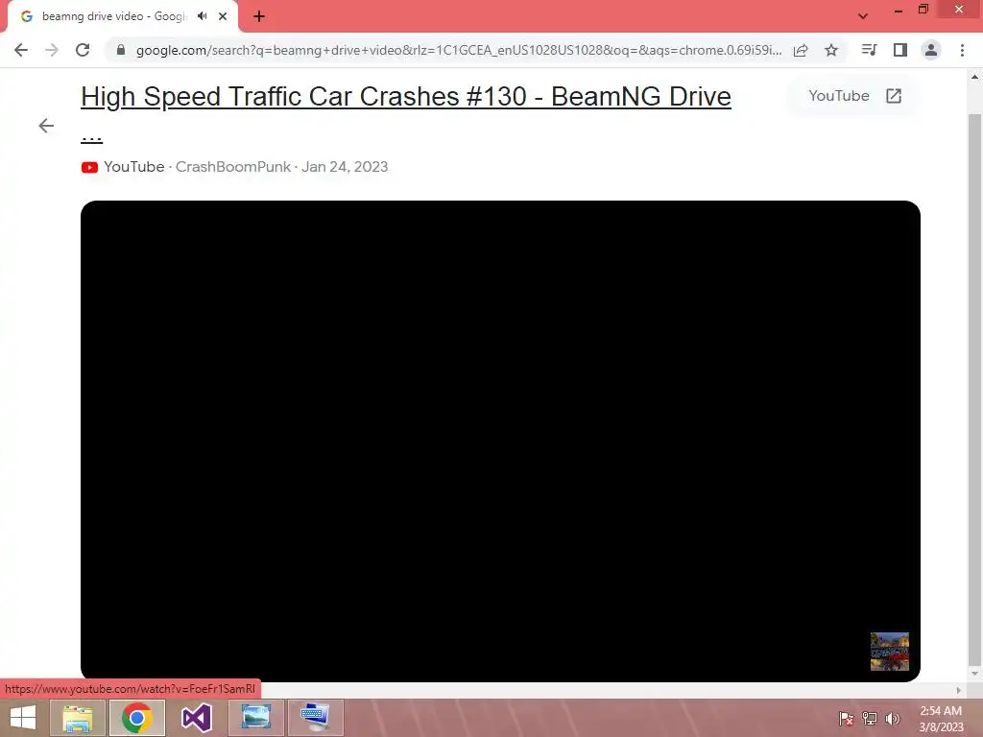983x737 pixels.
Task: Click the scrollbar up arrow
Action: [x=974, y=77]
